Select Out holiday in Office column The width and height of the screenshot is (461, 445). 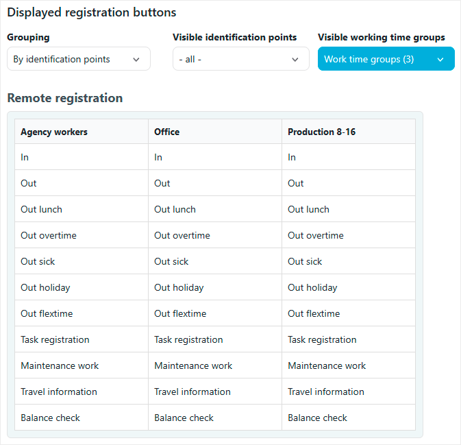[x=179, y=287]
